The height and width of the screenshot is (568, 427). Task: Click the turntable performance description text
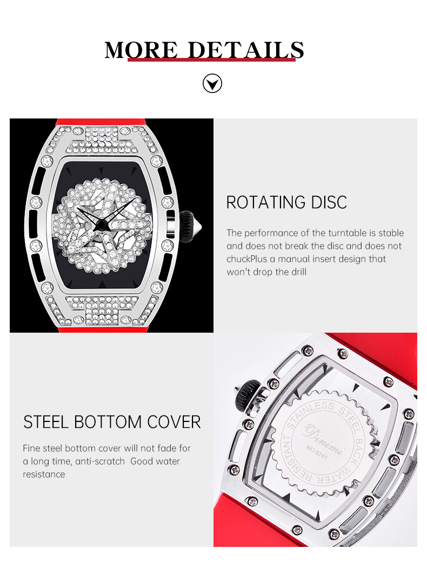coord(315,253)
